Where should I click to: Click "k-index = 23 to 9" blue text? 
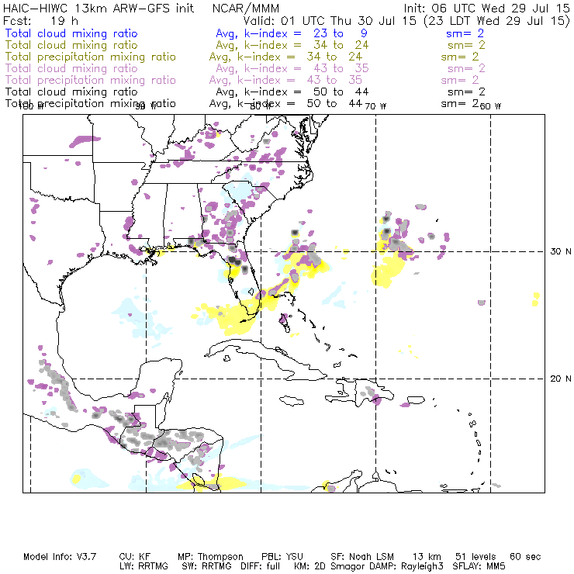306,33
